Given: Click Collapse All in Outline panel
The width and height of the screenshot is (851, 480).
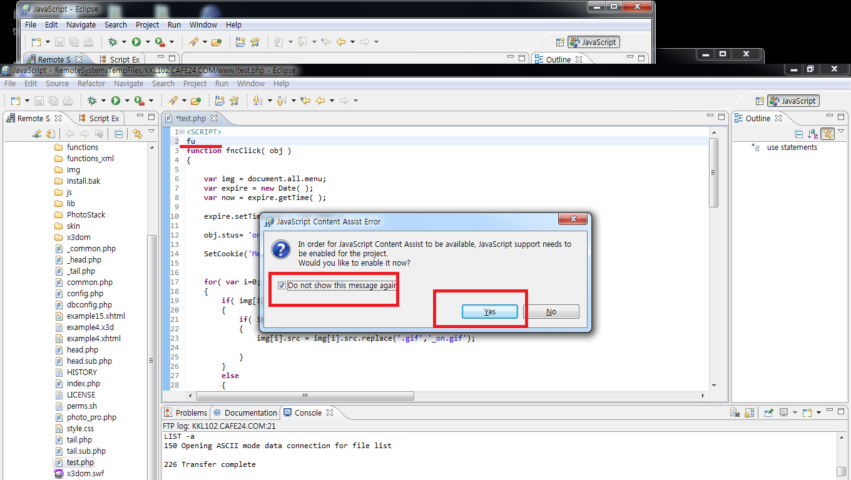Looking at the screenshot, I should click(x=798, y=134).
